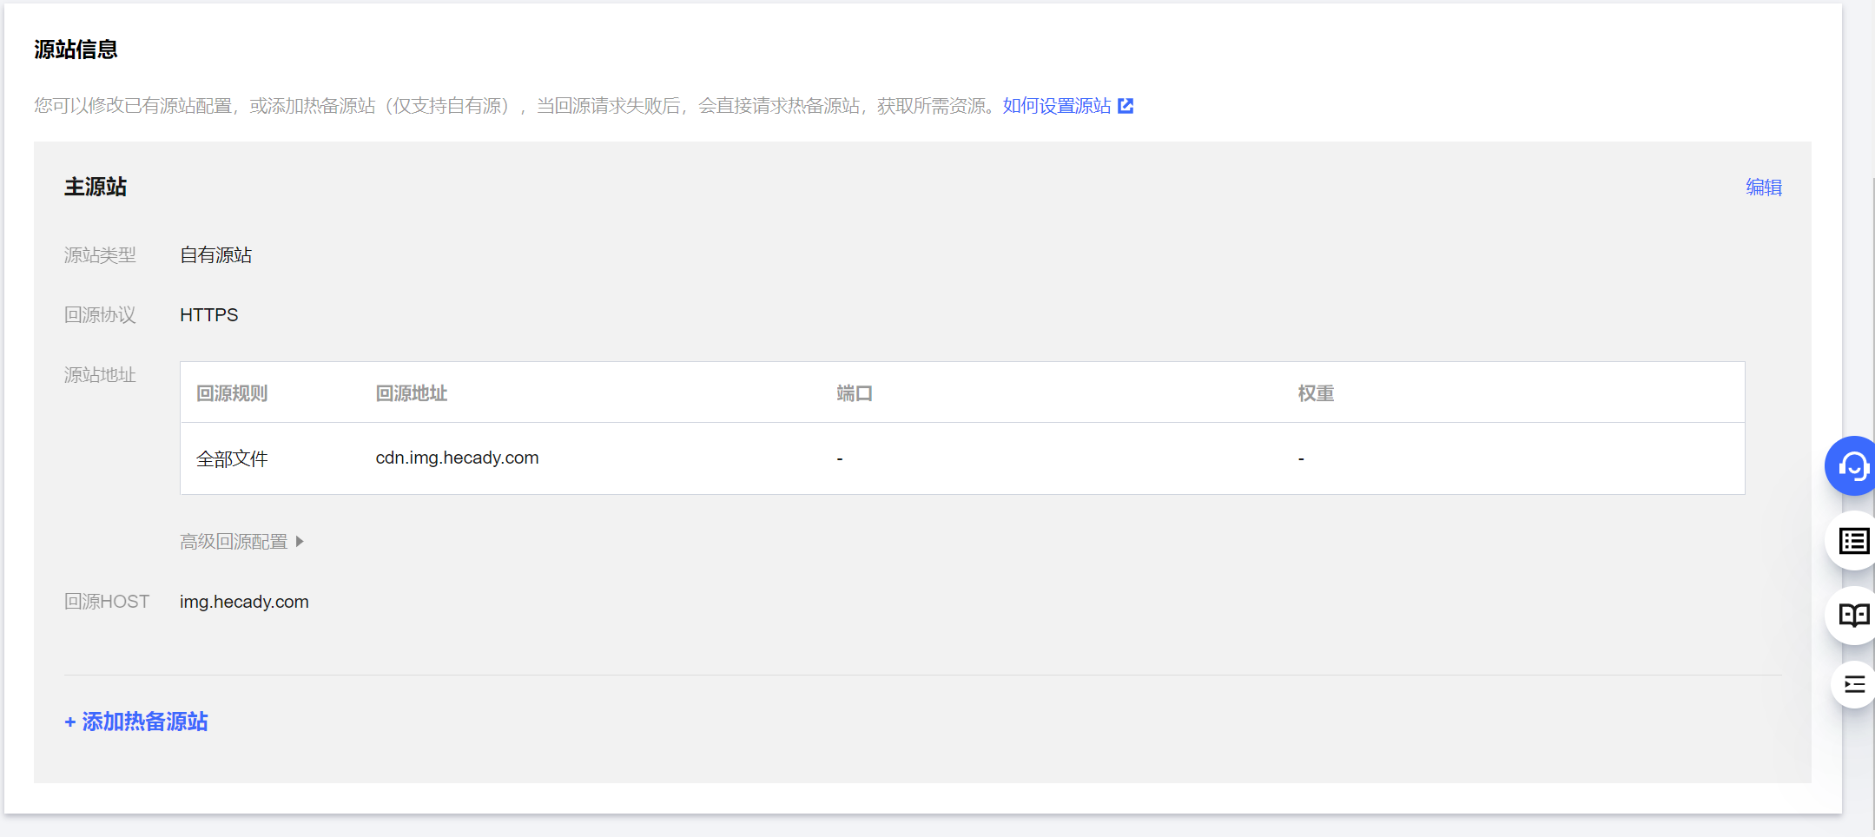Click the 源站信息 section heading
The height and width of the screenshot is (837, 1875).
pos(76,49)
